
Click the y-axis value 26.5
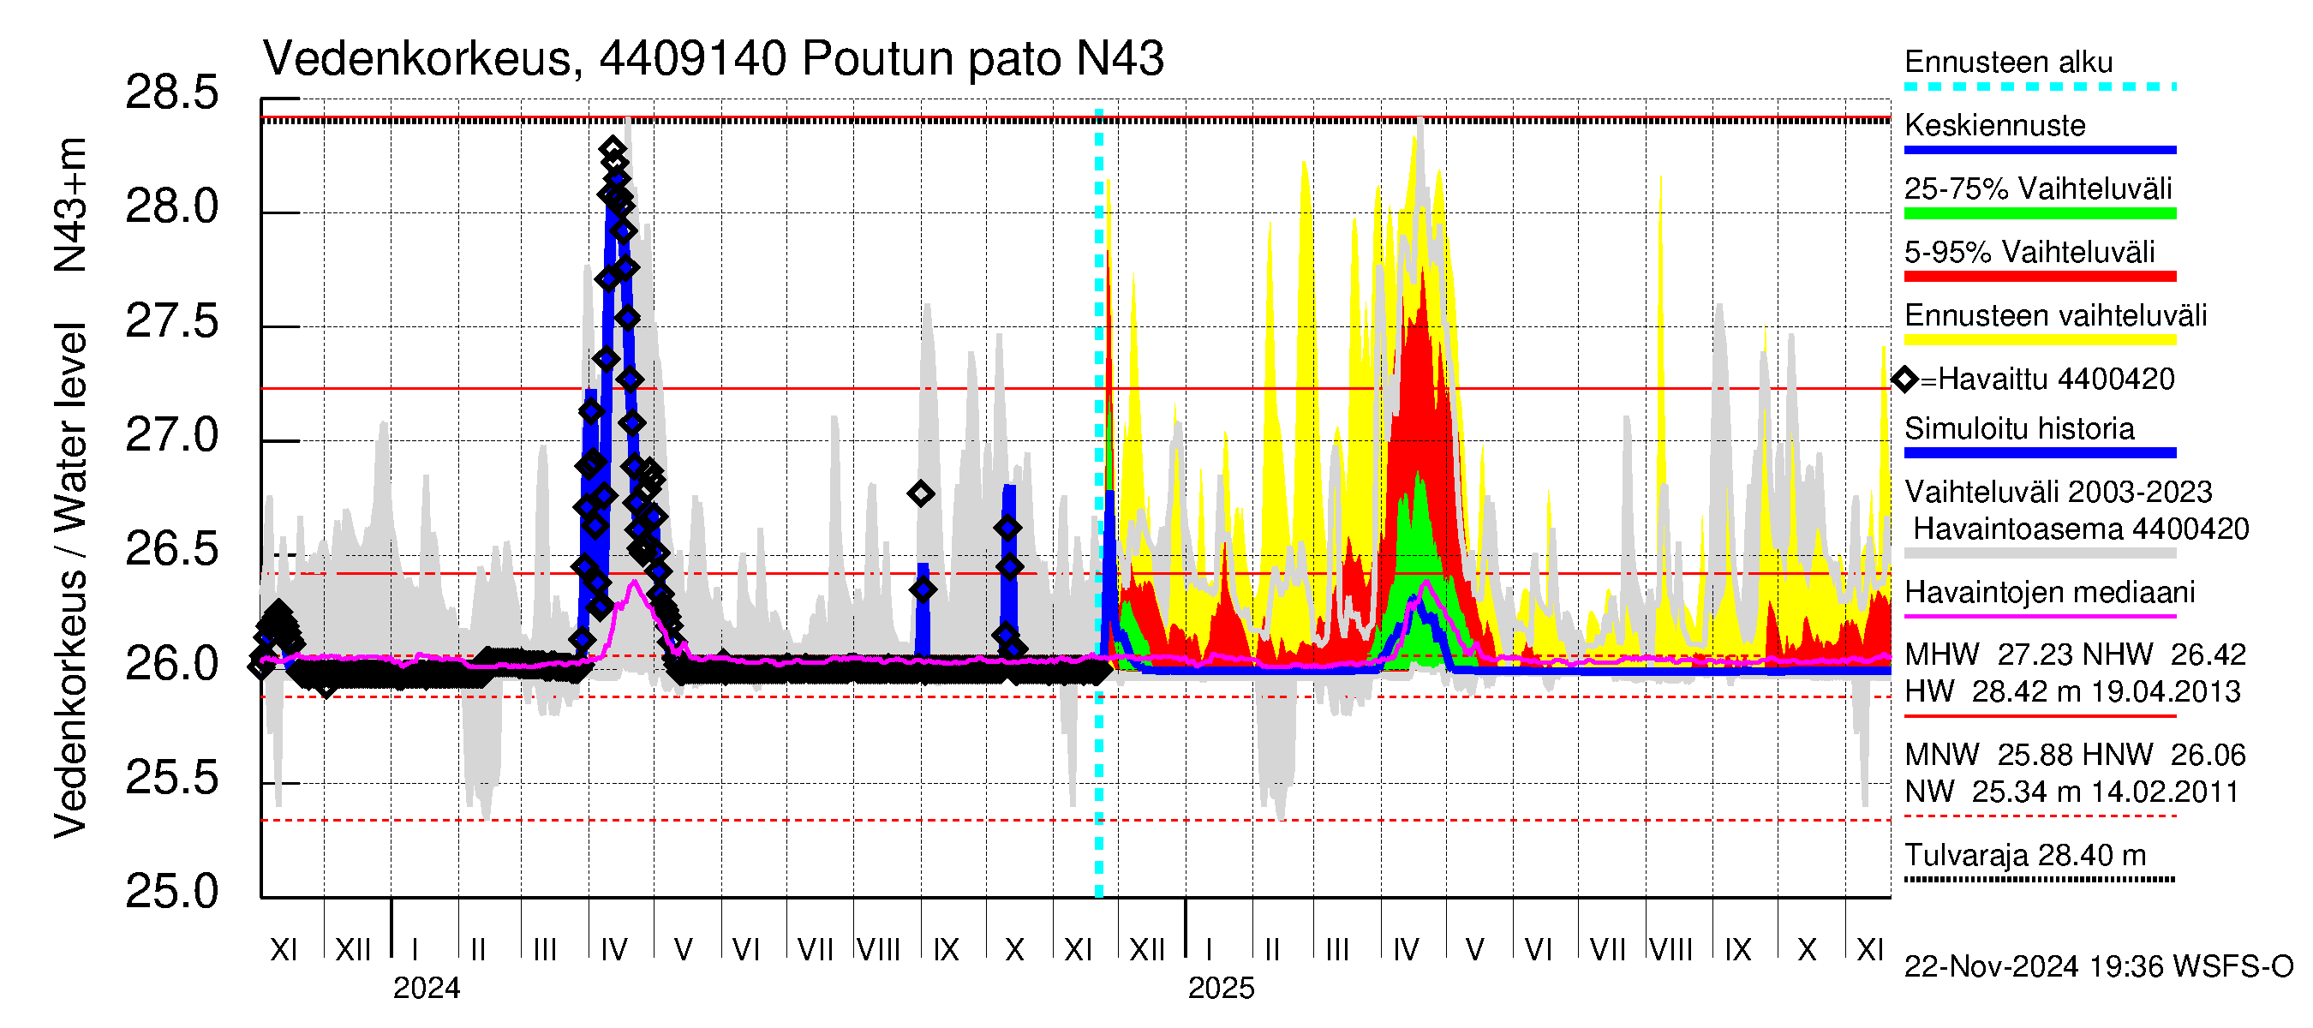(171, 549)
